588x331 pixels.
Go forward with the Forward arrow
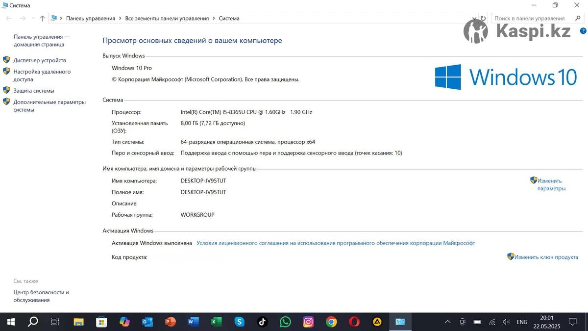(x=23, y=18)
